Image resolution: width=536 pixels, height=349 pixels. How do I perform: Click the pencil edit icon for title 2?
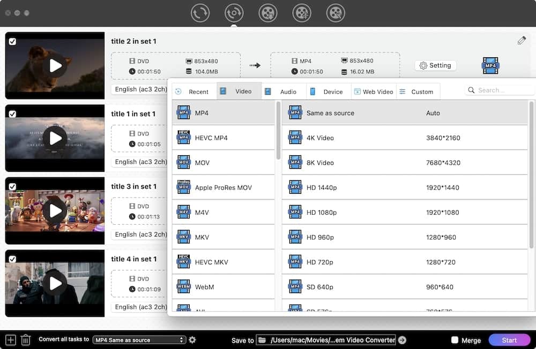click(x=522, y=41)
